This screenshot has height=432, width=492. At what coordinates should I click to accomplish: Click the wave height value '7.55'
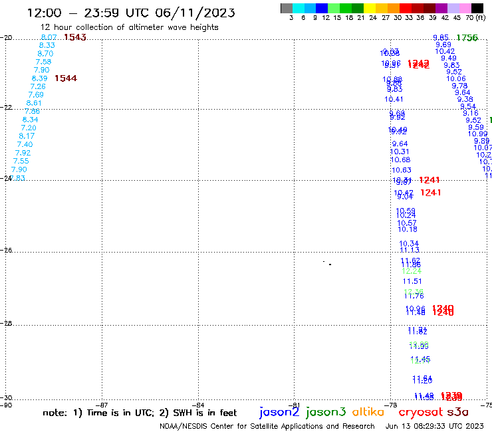(21, 162)
